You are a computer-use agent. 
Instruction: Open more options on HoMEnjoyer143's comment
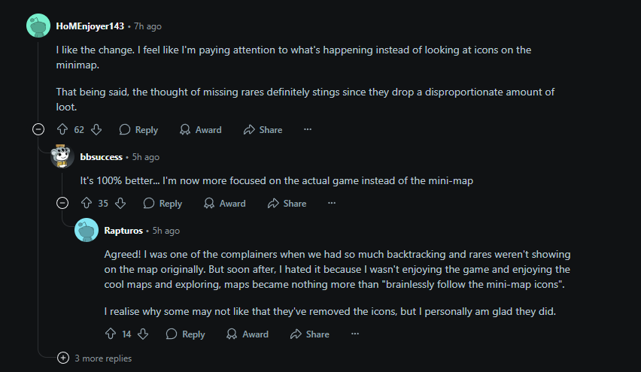point(307,129)
